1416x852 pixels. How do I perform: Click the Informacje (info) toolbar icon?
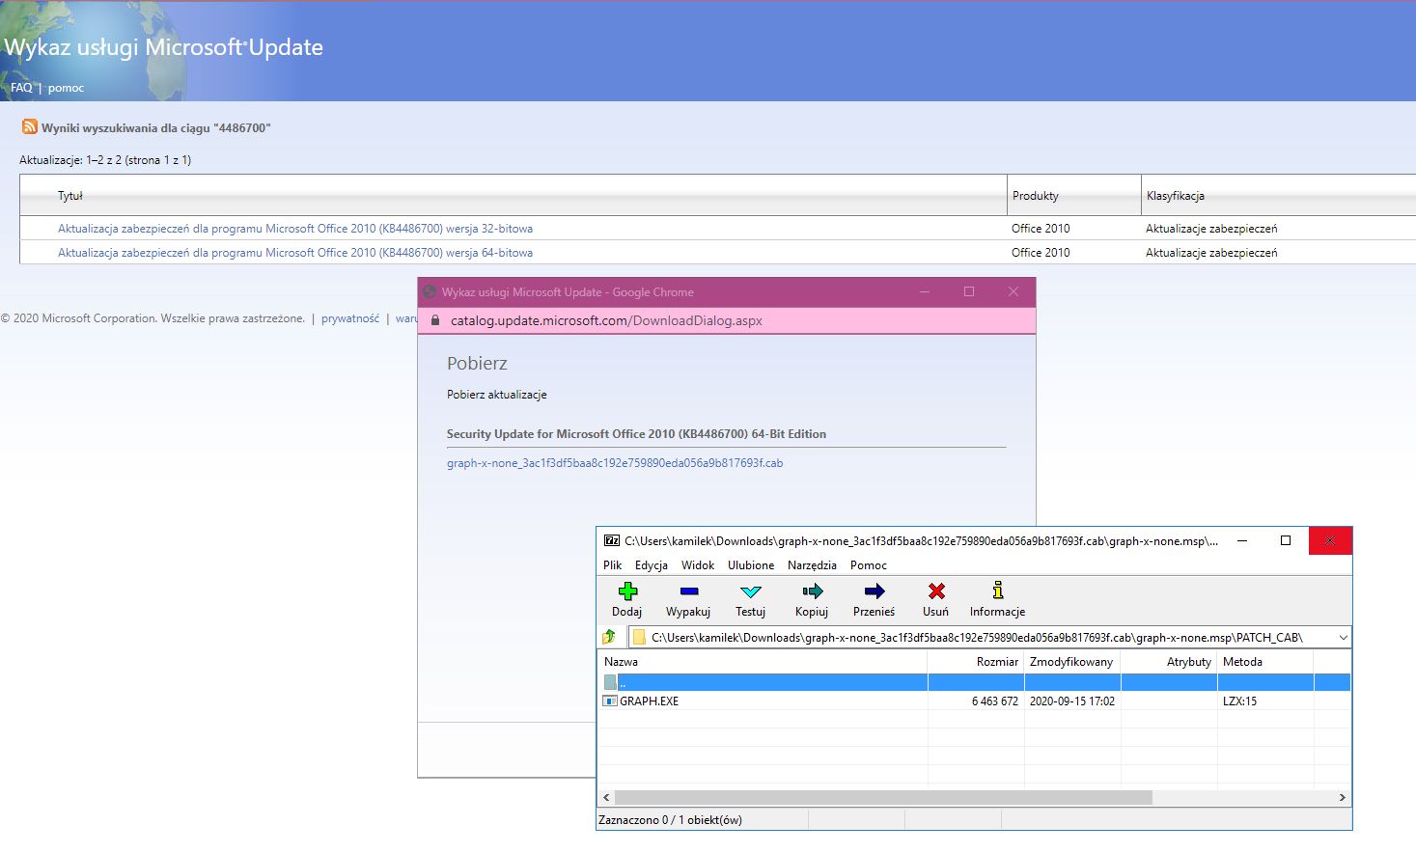pos(998,591)
